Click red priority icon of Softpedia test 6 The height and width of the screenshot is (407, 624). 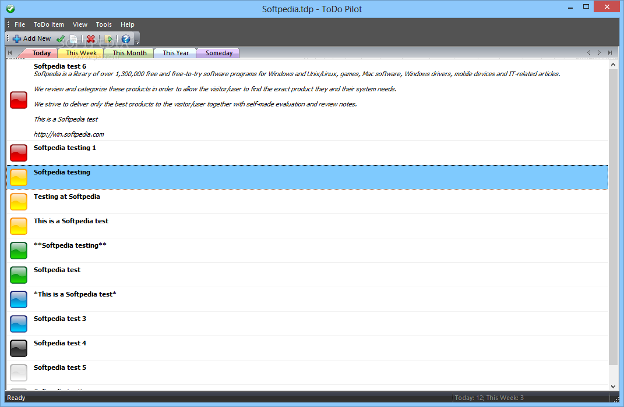(18, 99)
